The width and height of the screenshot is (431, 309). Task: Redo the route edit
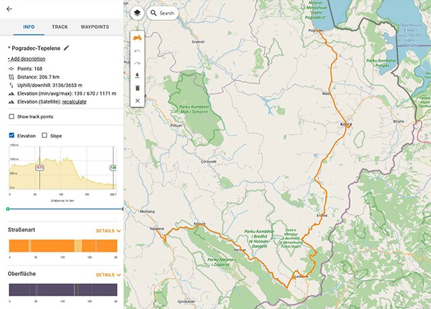137,63
